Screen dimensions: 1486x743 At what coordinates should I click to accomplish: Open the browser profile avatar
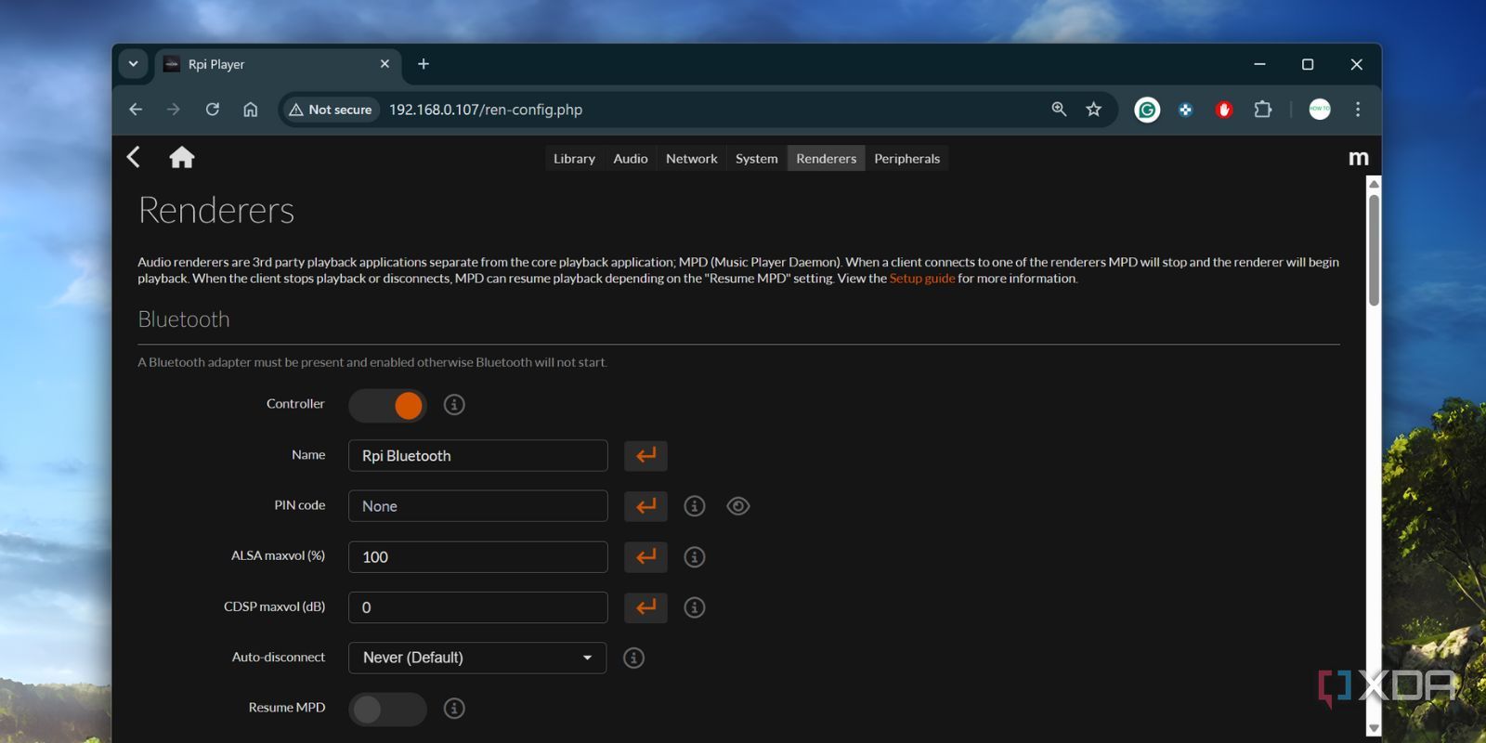1320,110
